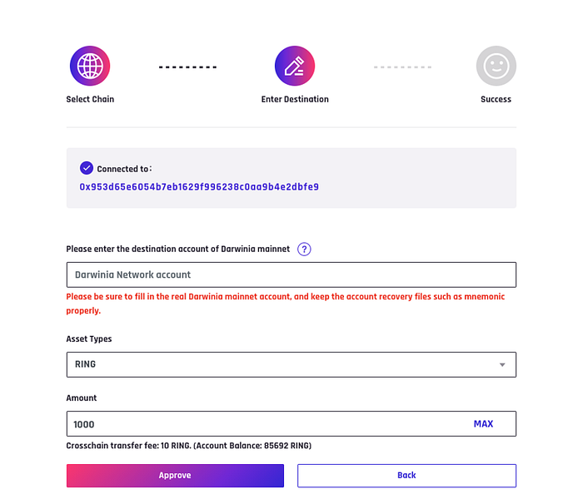Click the connected wallet address 0x953d…
Viewport: 583px width, 499px height.
(199, 187)
